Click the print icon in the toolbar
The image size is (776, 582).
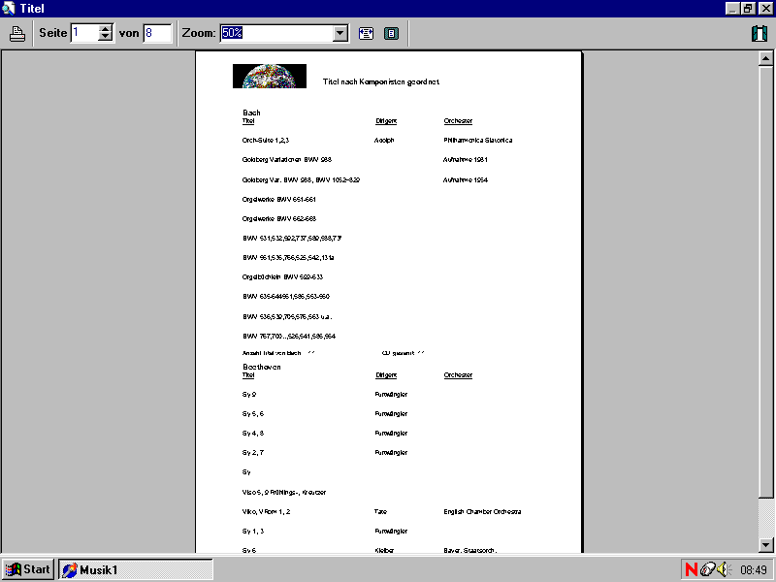[x=16, y=34]
